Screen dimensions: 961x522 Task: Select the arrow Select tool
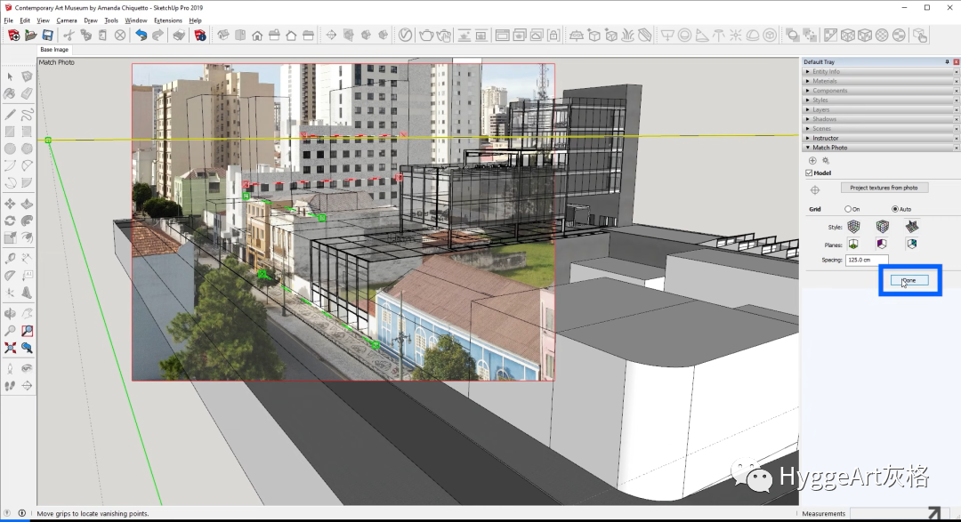click(x=10, y=76)
